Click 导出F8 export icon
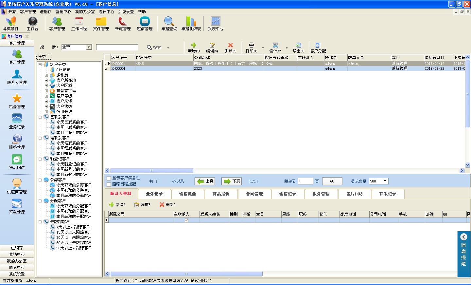This screenshot has height=285, width=471. (x=298, y=48)
